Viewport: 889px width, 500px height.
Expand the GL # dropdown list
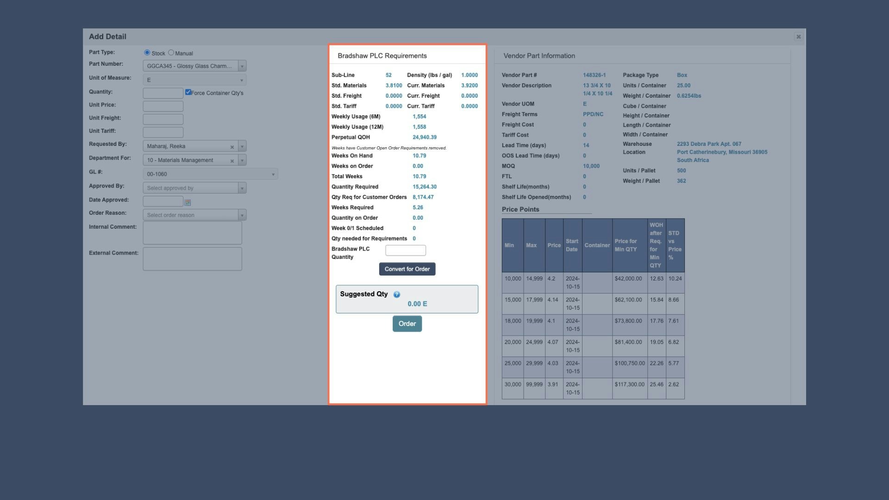[x=273, y=174]
